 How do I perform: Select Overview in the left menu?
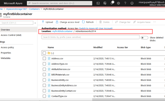[x=19, y=30]
